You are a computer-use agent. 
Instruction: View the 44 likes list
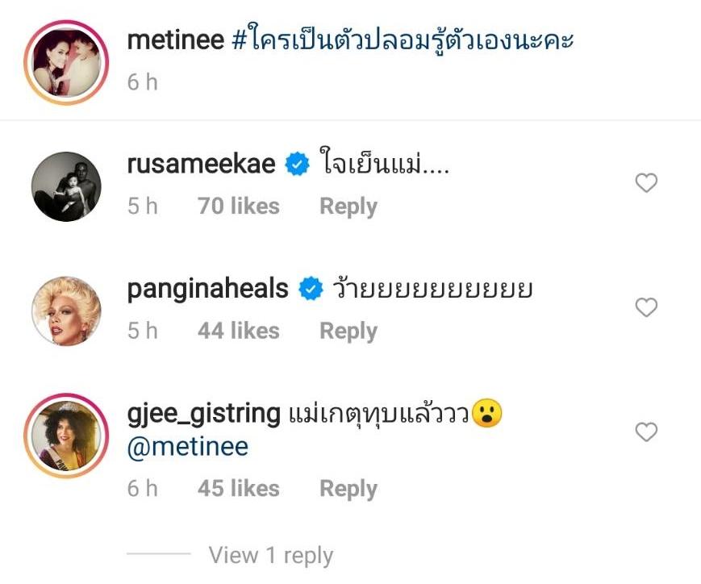point(238,331)
